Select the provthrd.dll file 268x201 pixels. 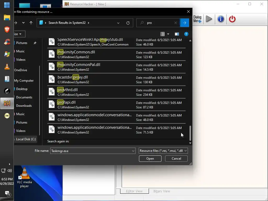116,92
